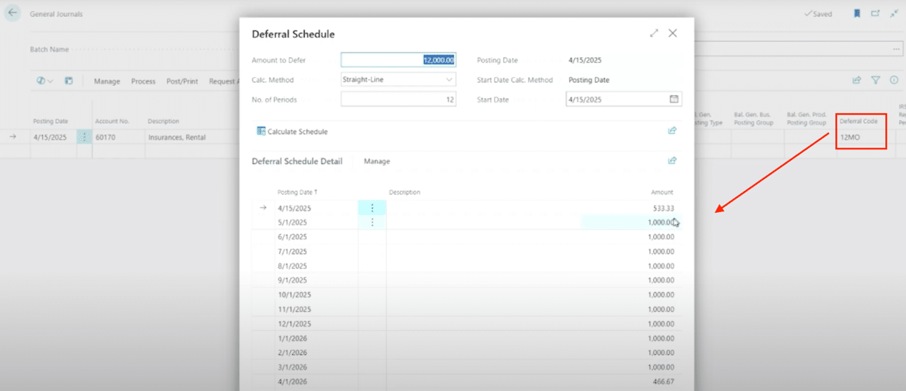Open the Process menu in journal toolbar
This screenshot has width=906, height=391.
coord(143,82)
